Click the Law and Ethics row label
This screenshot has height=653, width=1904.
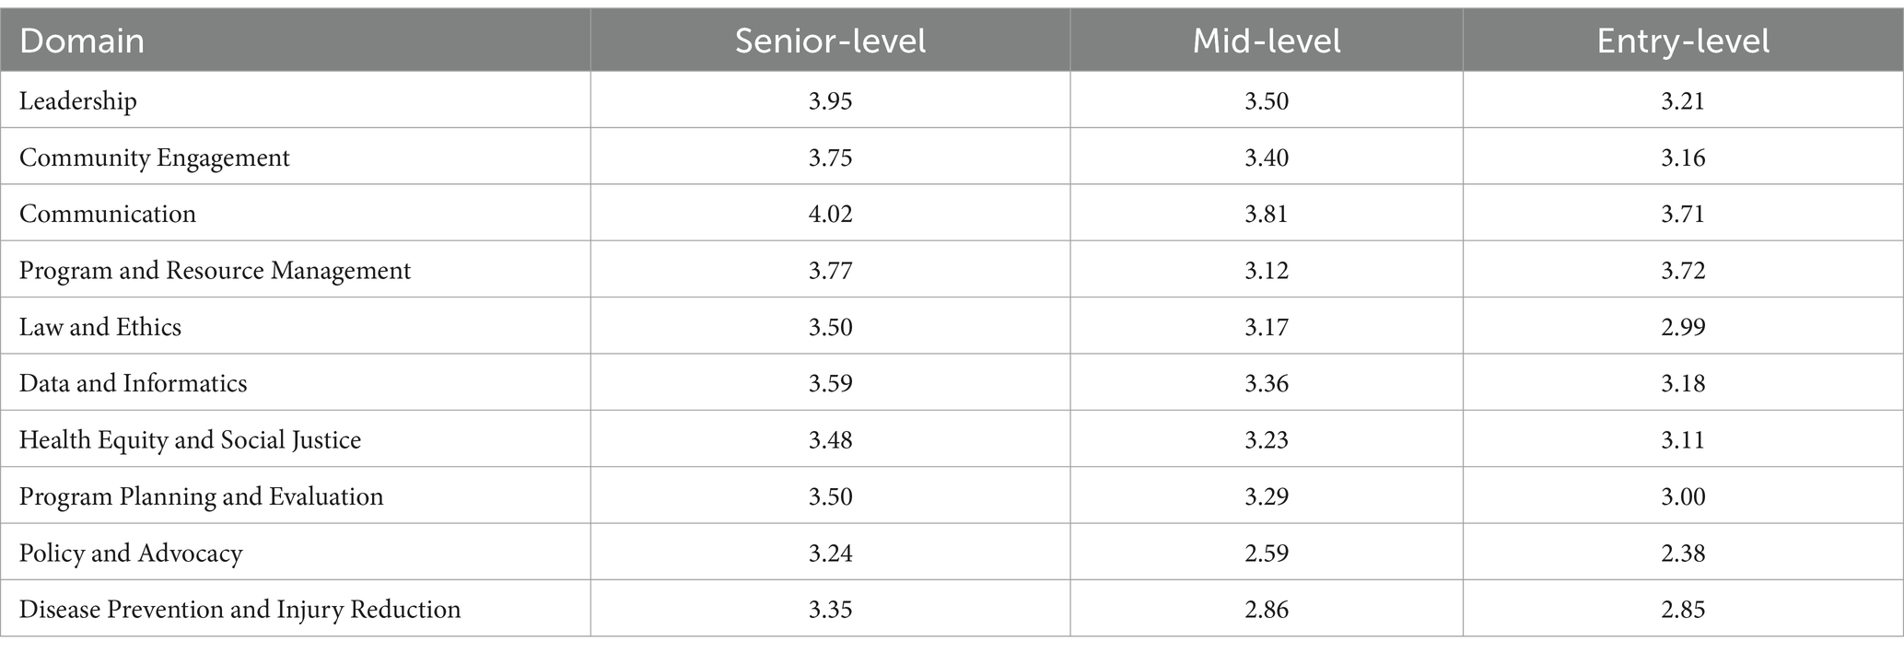[x=100, y=327]
